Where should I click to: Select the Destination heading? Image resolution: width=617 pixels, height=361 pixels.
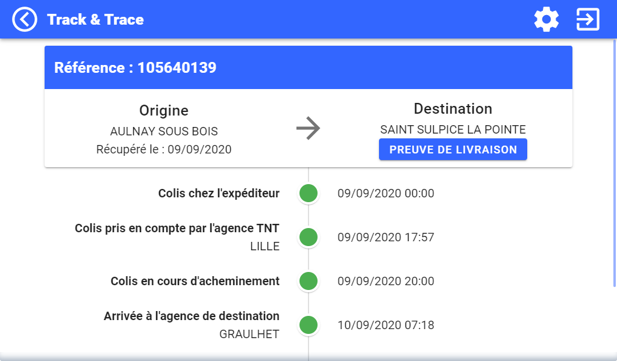453,109
